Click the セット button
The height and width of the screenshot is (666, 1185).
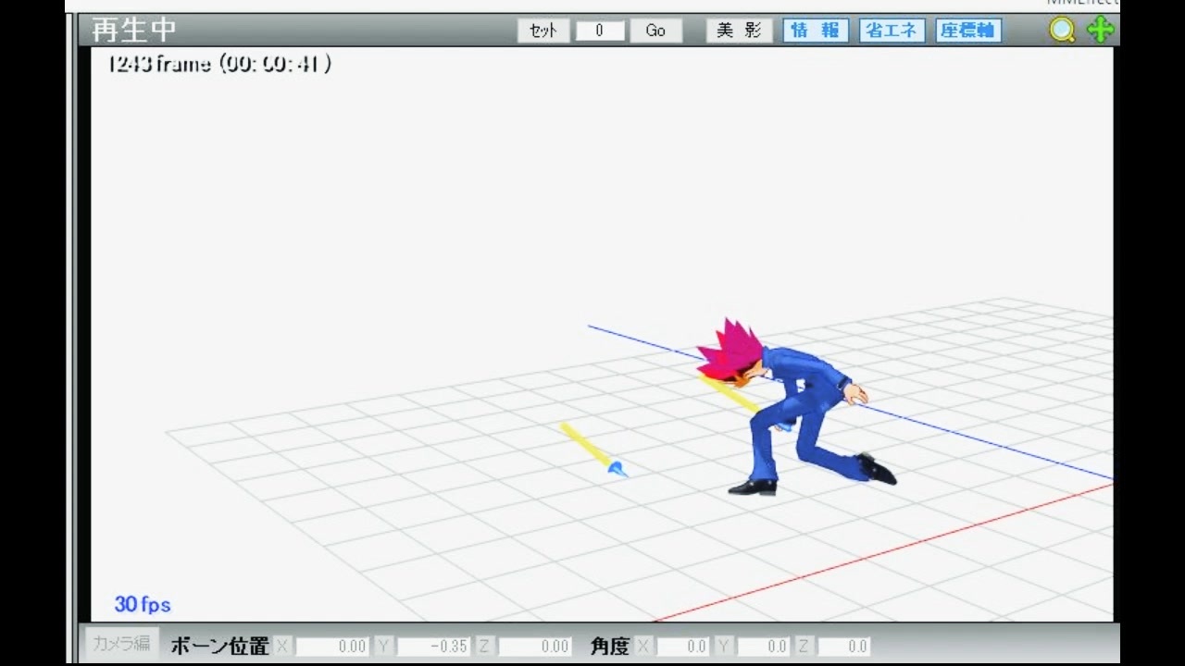(x=543, y=31)
